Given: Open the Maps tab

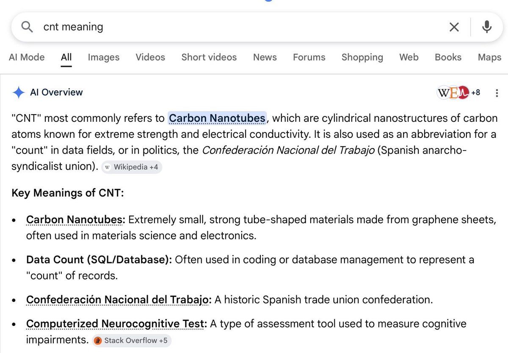Looking at the screenshot, I should pos(489,57).
